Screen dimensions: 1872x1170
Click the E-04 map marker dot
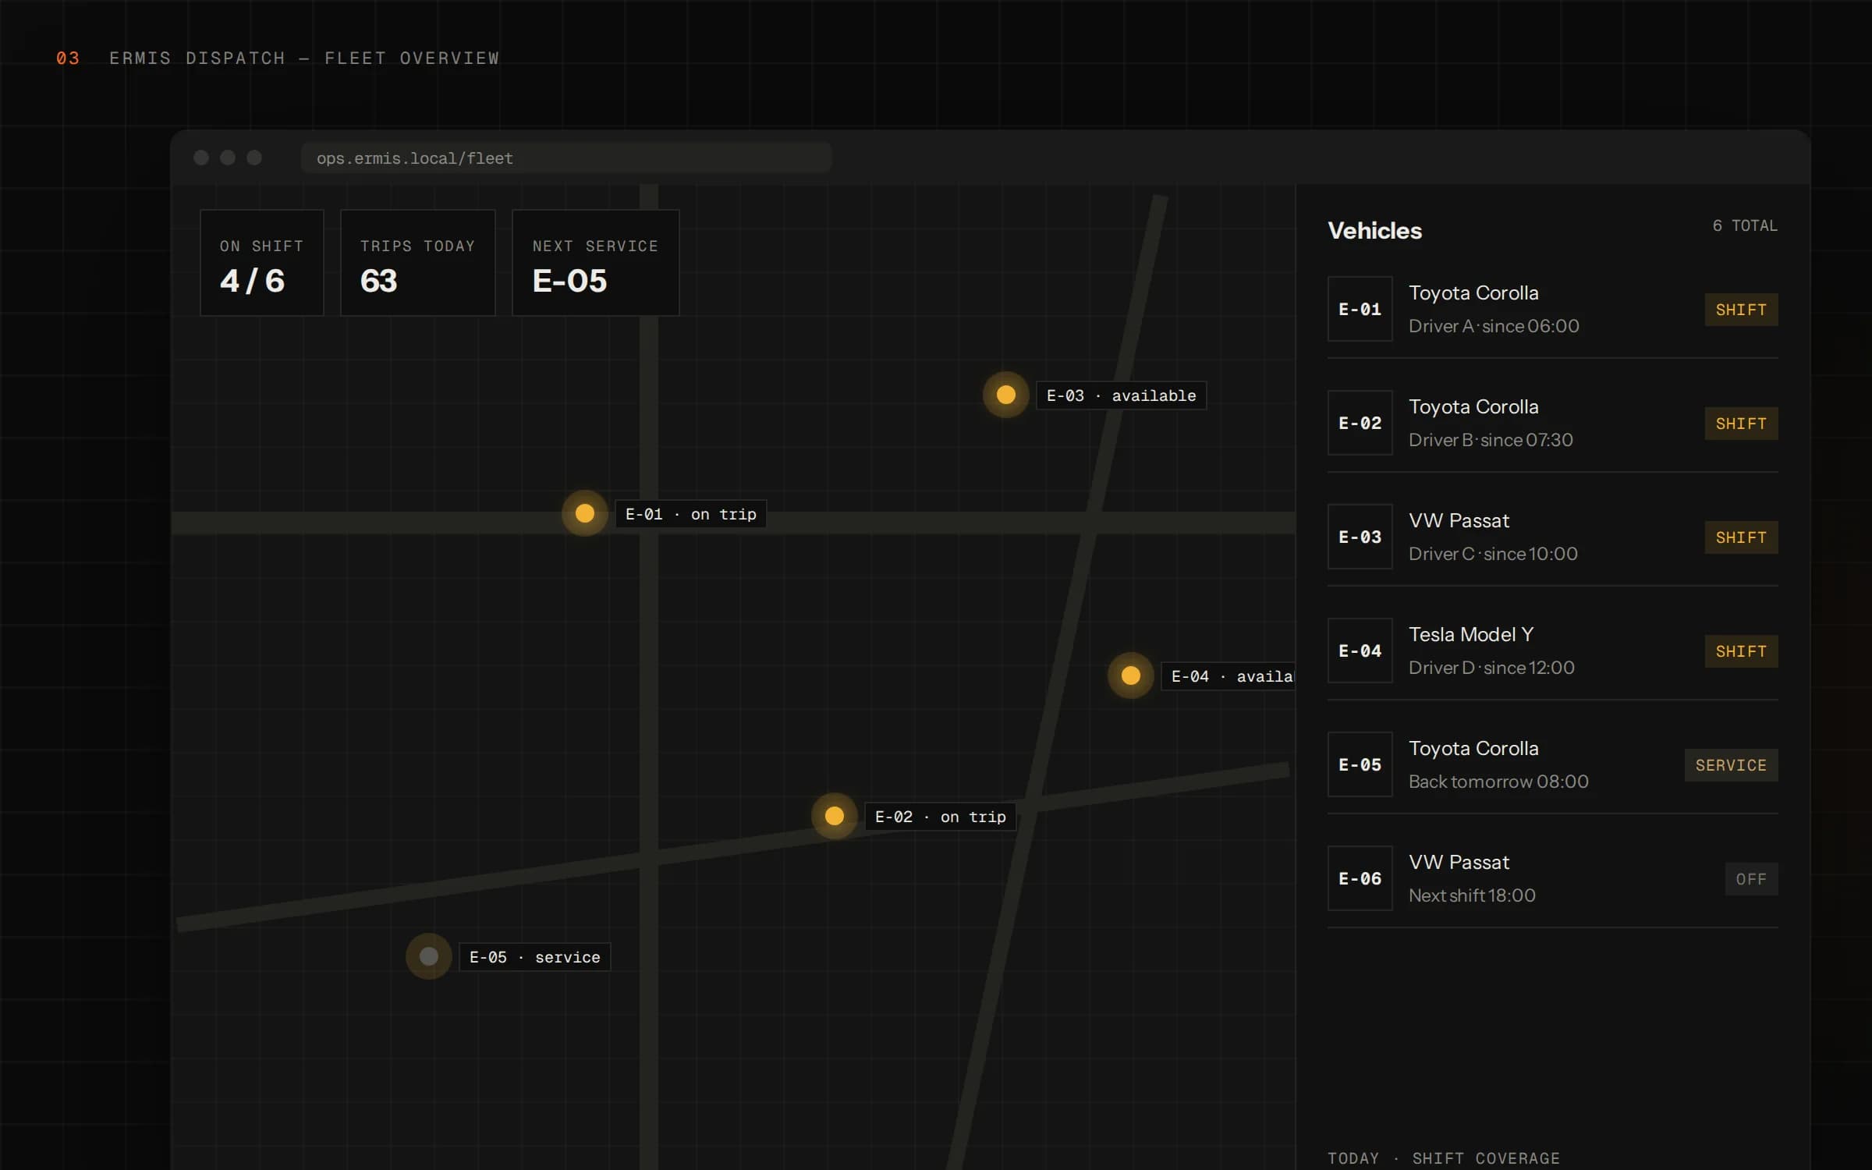click(1130, 675)
